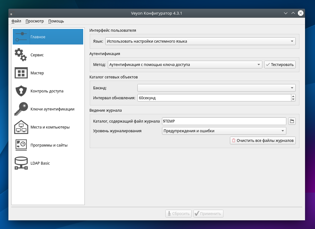Click the Сбросить button
315x229 pixels.
coord(179,213)
